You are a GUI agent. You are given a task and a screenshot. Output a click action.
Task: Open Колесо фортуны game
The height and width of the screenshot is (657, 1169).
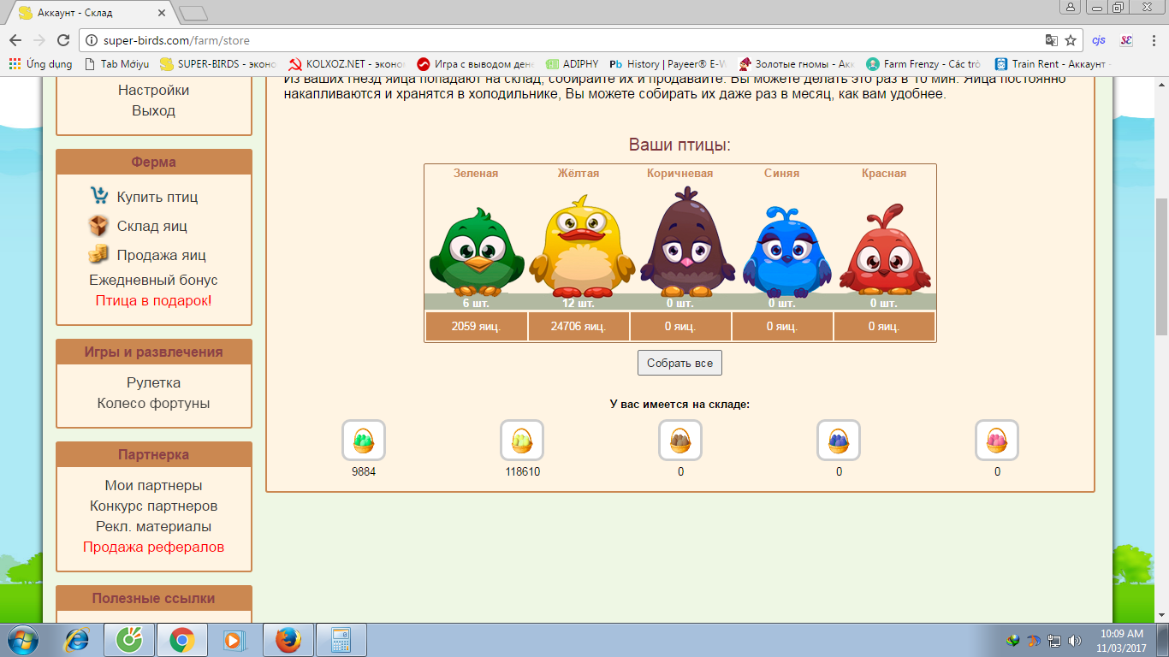click(x=154, y=403)
